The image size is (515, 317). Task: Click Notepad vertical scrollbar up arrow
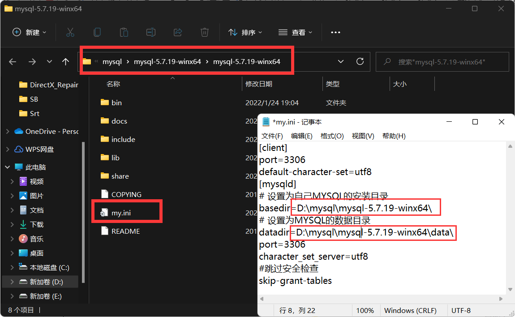pos(510,146)
